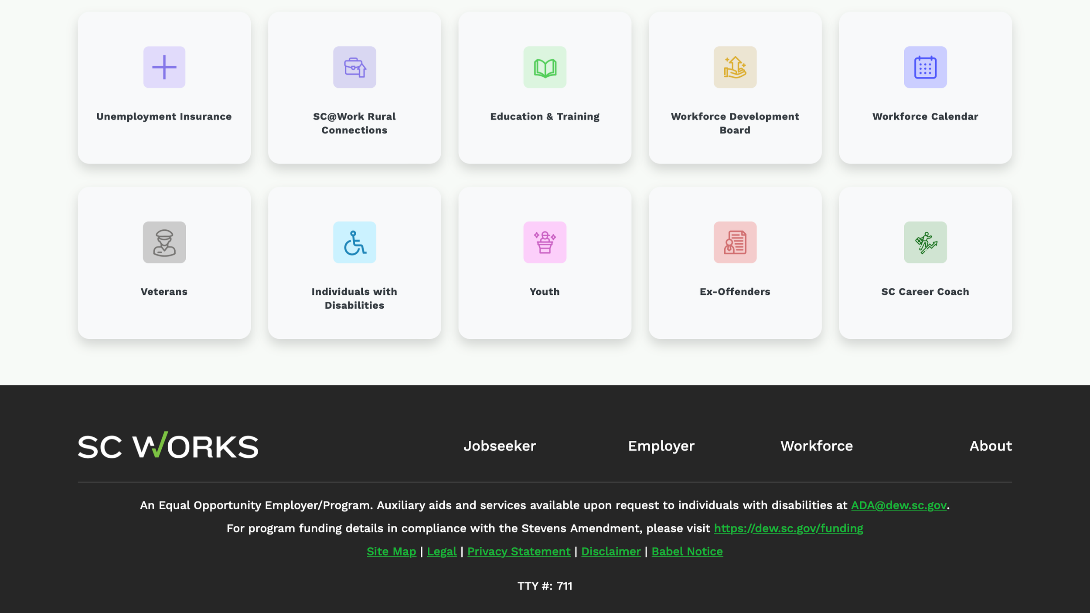Click the Education & Training book icon
This screenshot has width=1090, height=613.
coord(545,67)
